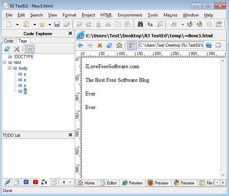The height and width of the screenshot is (196, 229).
Task: Switch to the Editor tab
Action: [x=108, y=183]
